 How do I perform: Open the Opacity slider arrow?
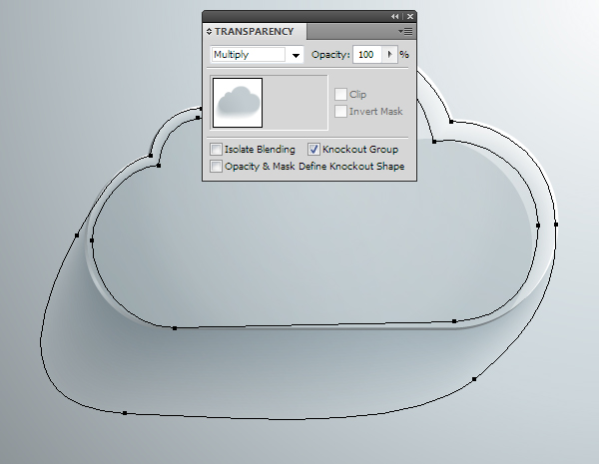pos(389,55)
